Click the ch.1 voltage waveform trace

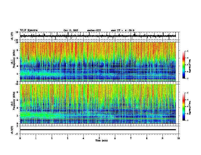tap(98, 36)
